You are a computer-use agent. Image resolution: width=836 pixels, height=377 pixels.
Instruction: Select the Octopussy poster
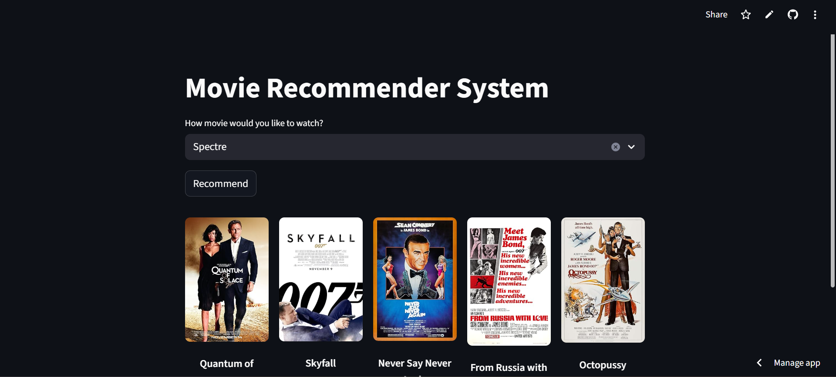603,280
